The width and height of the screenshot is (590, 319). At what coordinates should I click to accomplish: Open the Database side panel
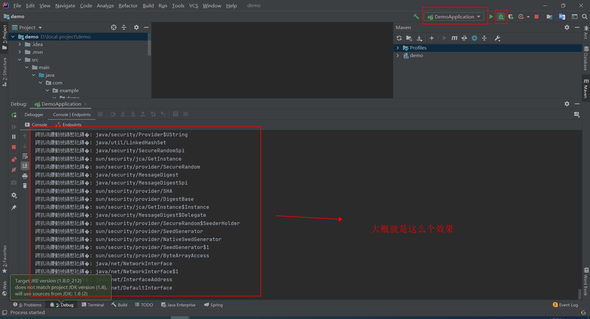coord(586,59)
